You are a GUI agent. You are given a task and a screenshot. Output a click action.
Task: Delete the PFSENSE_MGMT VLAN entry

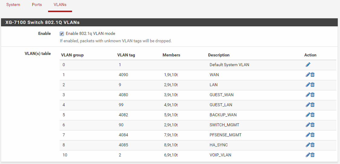click(x=313, y=135)
